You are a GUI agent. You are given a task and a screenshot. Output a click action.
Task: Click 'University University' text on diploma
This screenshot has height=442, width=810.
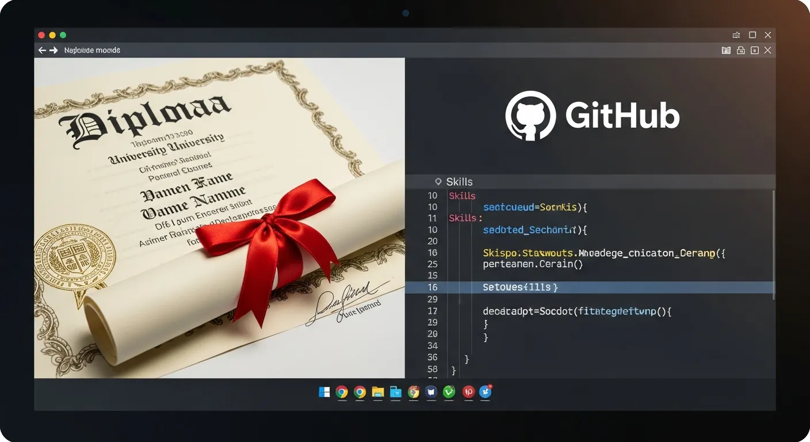(x=167, y=148)
